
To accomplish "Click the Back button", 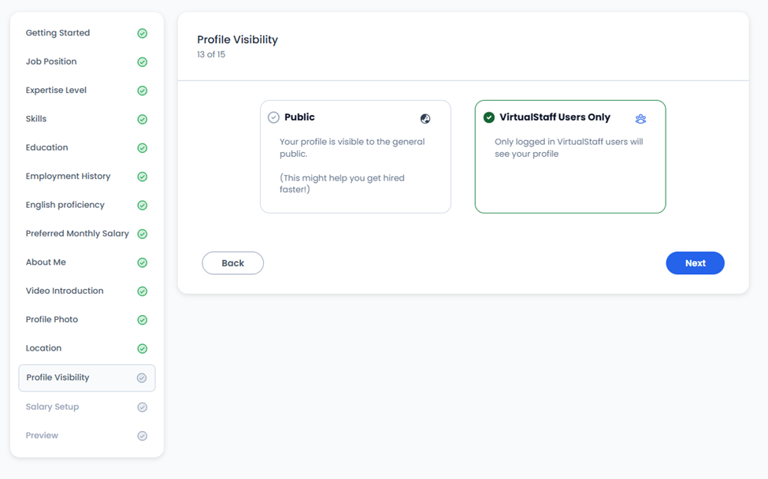I will tap(232, 263).
